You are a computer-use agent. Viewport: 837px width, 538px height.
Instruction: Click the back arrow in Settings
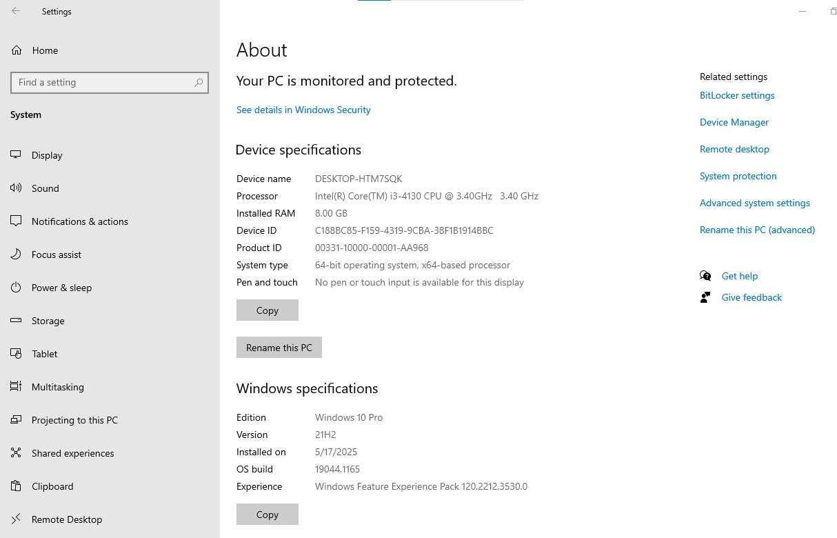point(16,11)
